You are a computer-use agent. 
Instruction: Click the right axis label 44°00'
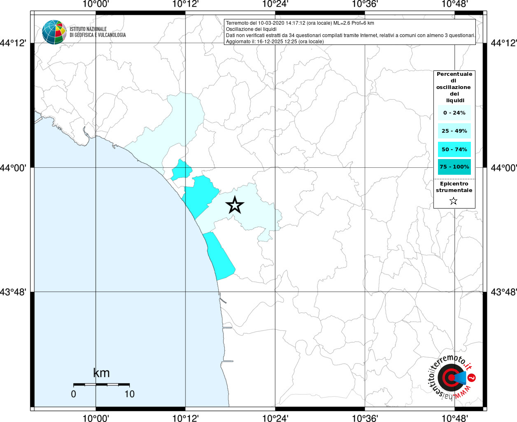504,168
